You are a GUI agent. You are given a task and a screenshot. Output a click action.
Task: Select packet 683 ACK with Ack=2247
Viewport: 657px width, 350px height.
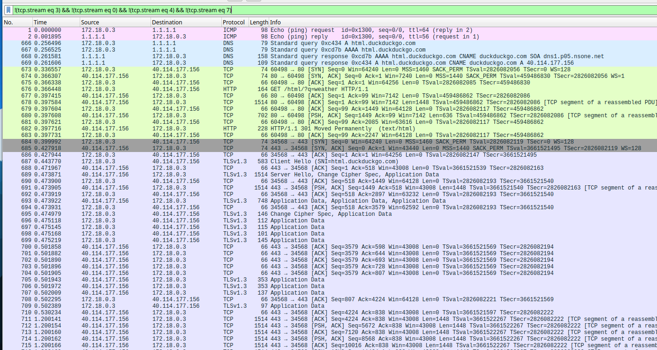pos(330,135)
